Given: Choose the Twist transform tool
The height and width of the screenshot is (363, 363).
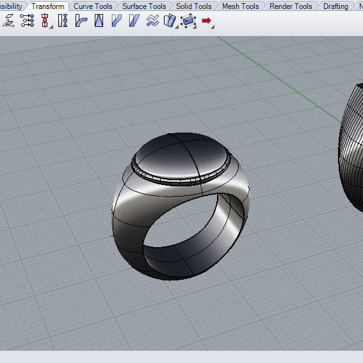Looking at the screenshot, I should pyautogui.click(x=63, y=20).
